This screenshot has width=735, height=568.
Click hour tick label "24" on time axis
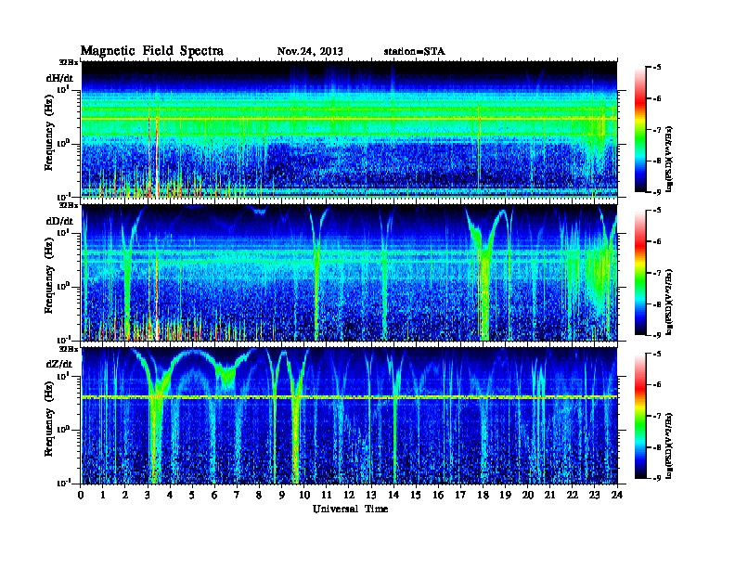617,495
